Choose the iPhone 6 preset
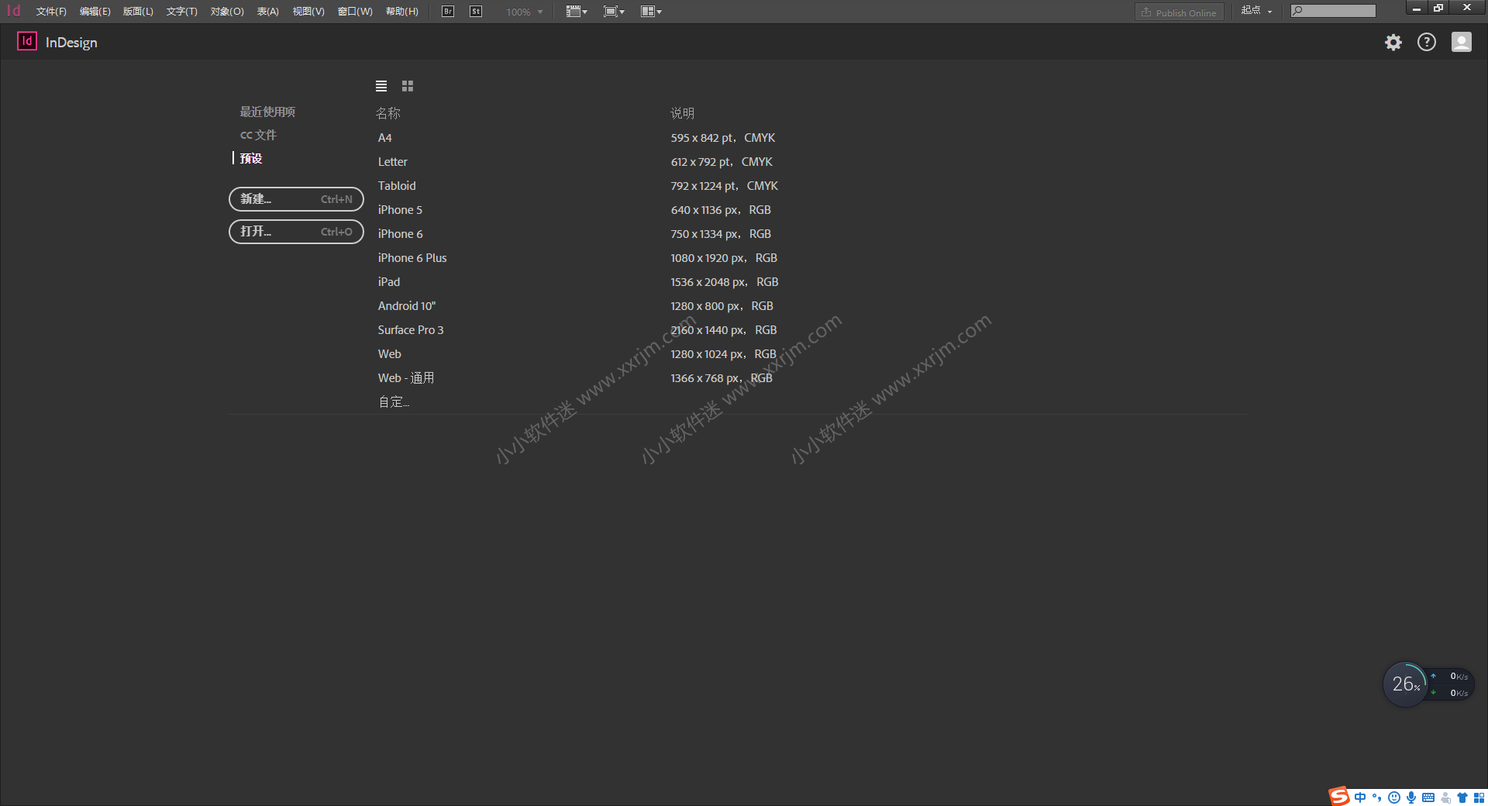Image resolution: width=1488 pixels, height=806 pixels. coord(400,234)
